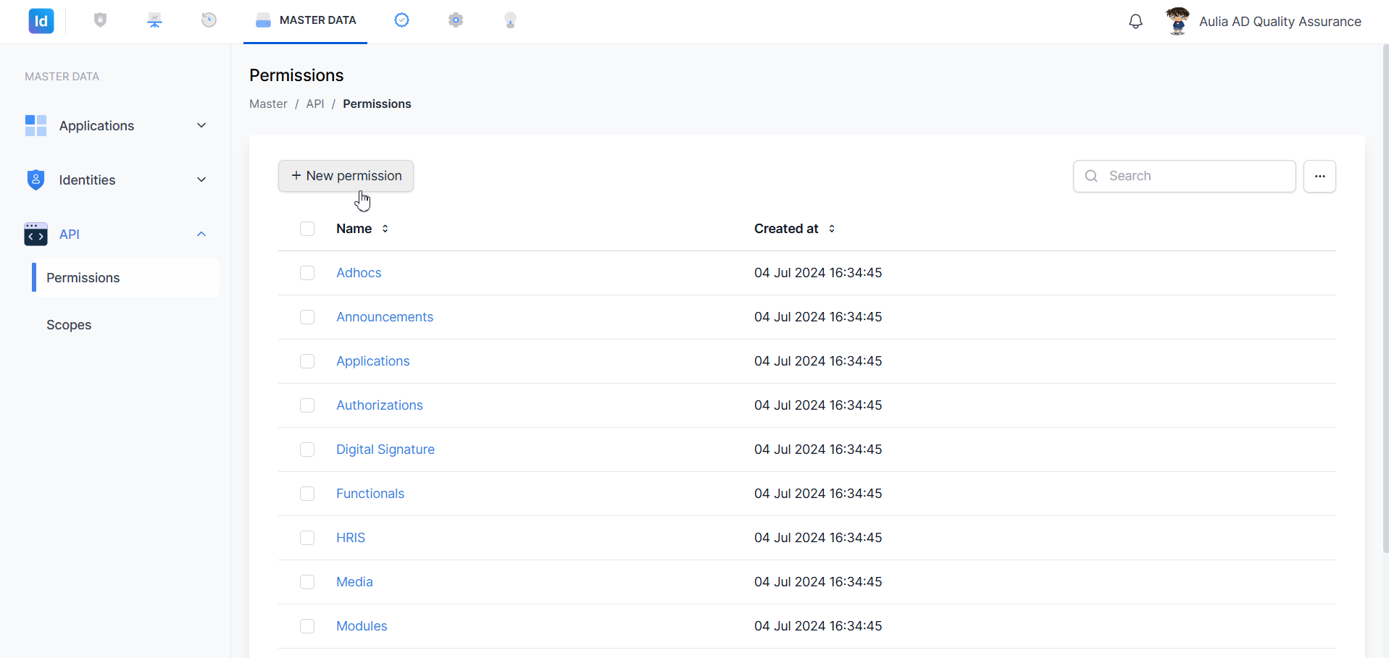Open the three-dots more options button
The width and height of the screenshot is (1389, 658).
click(1319, 176)
